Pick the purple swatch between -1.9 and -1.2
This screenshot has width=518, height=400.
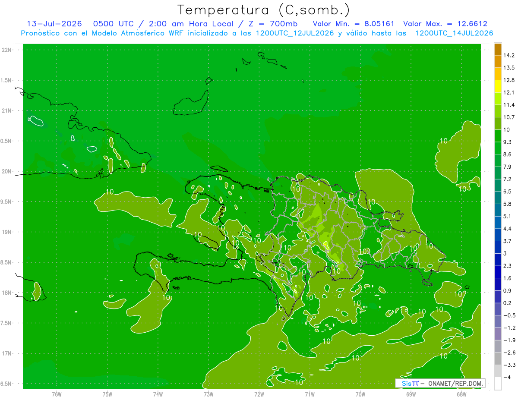click(x=498, y=334)
